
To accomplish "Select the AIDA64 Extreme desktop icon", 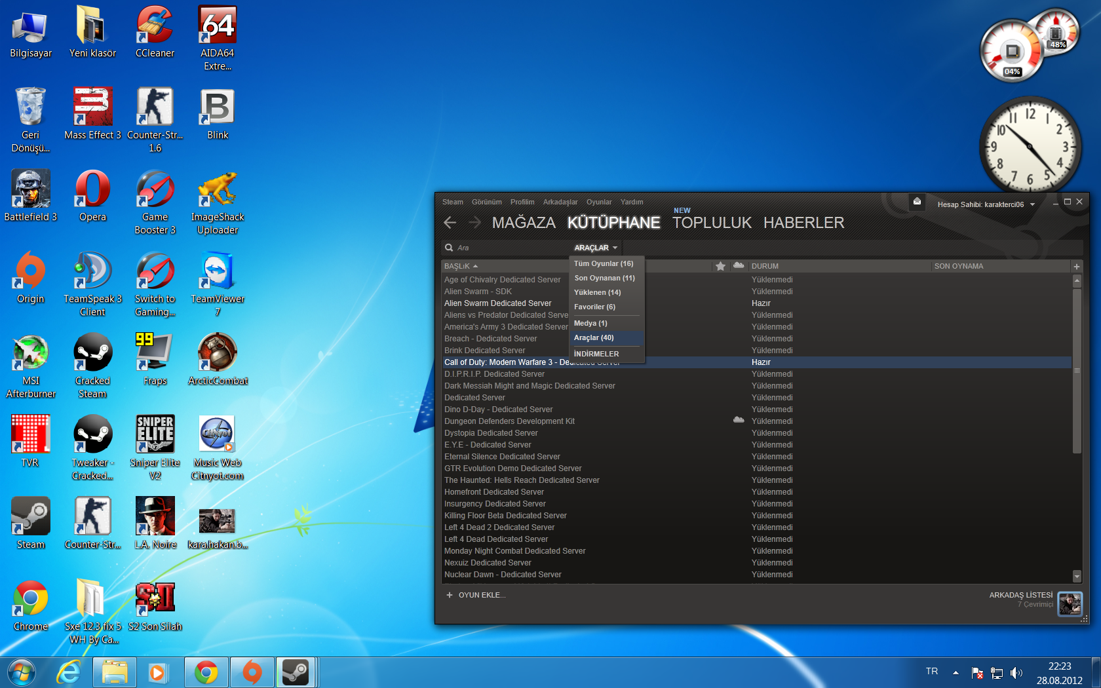I will pyautogui.click(x=218, y=38).
